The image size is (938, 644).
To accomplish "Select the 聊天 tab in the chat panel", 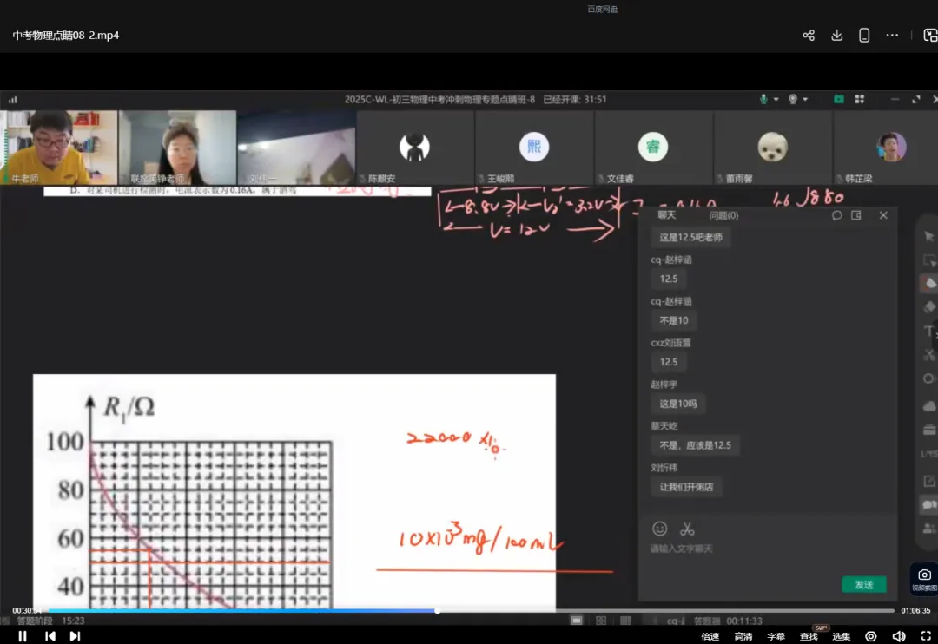I will [665, 214].
